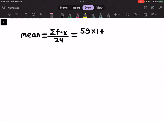The width and height of the screenshot is (164, 123).
Task: Open the Numerade notebook title
Action: click(14, 8)
